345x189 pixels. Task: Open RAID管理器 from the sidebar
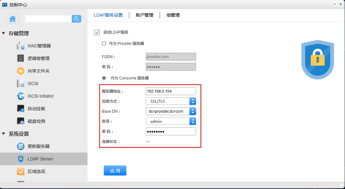point(39,46)
